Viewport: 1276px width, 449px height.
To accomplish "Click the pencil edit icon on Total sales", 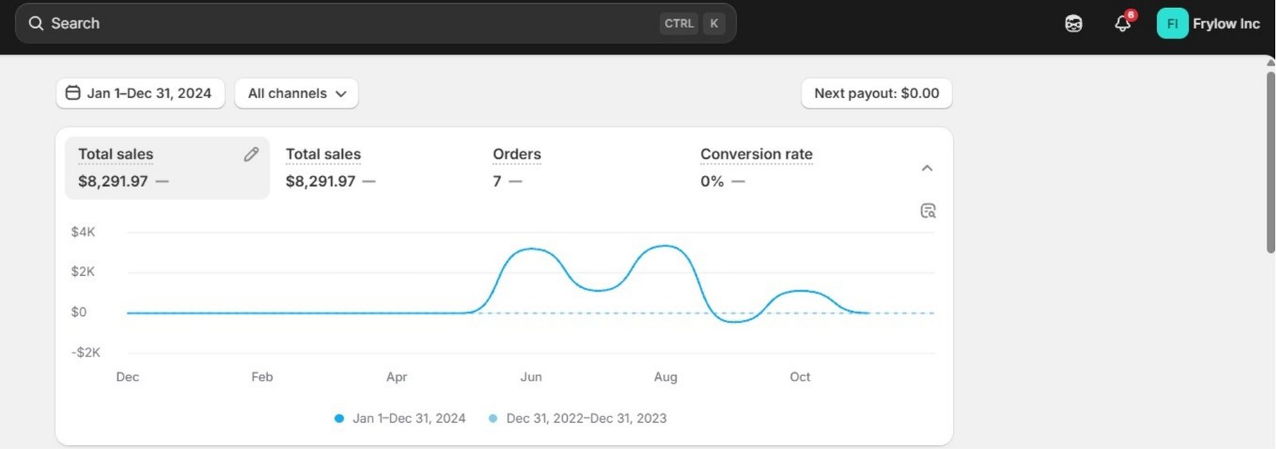I will 251,155.
